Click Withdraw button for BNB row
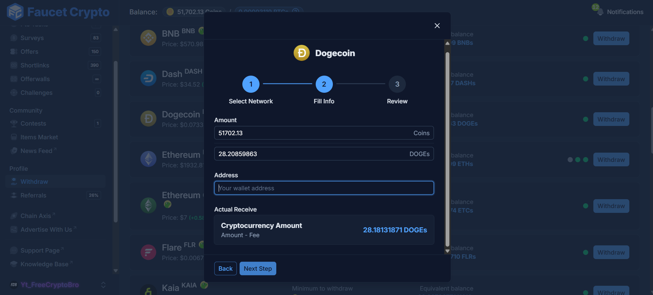The height and width of the screenshot is (295, 653). click(611, 39)
